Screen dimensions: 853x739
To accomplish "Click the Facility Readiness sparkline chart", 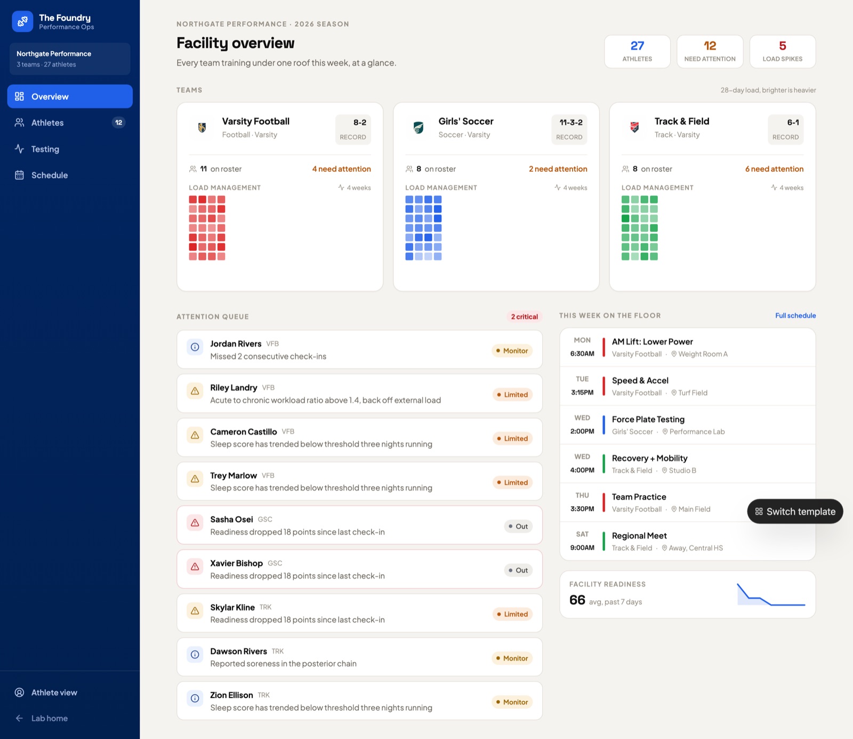I will [x=771, y=594].
